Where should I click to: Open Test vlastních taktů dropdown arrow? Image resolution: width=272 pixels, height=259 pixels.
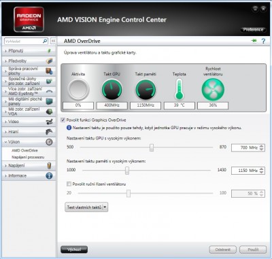(105, 207)
